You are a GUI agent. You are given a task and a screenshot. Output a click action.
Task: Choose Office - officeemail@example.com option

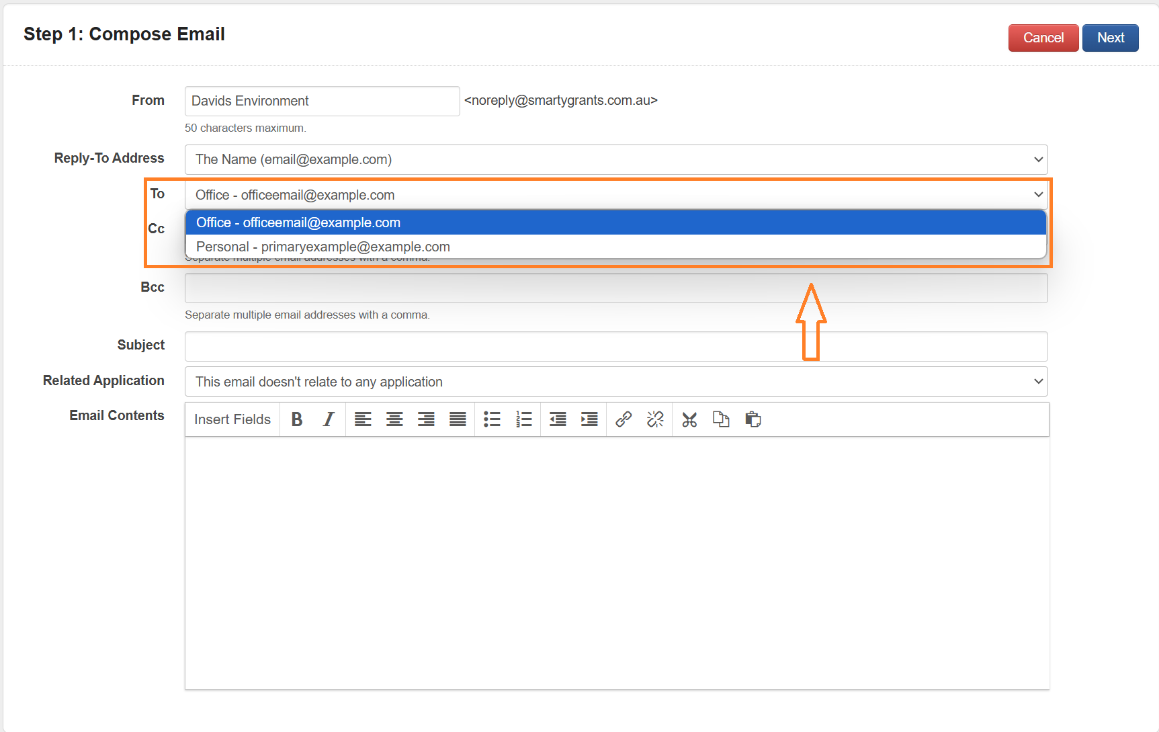point(298,222)
